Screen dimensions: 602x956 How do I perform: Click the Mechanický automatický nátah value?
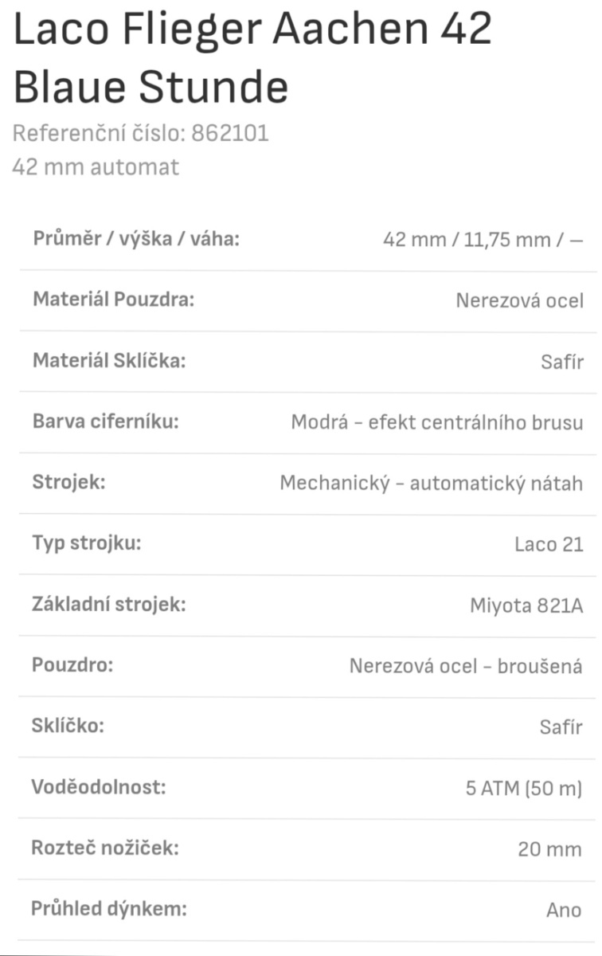pyautogui.click(x=431, y=483)
